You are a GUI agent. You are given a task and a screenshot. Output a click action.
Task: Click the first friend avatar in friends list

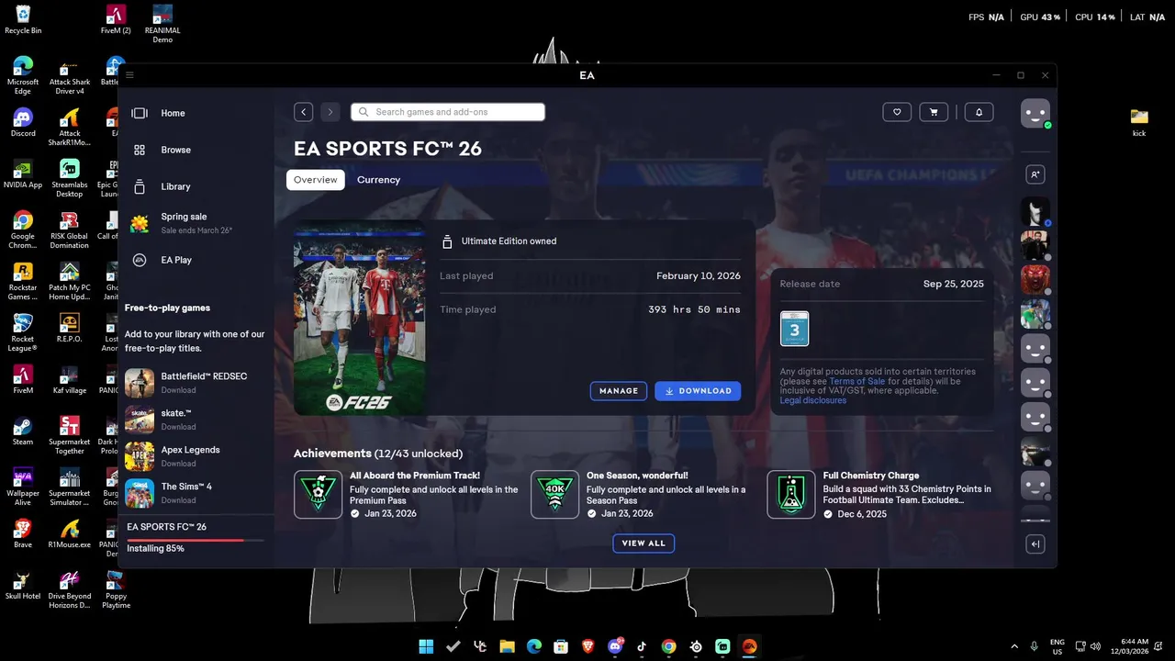1035,211
